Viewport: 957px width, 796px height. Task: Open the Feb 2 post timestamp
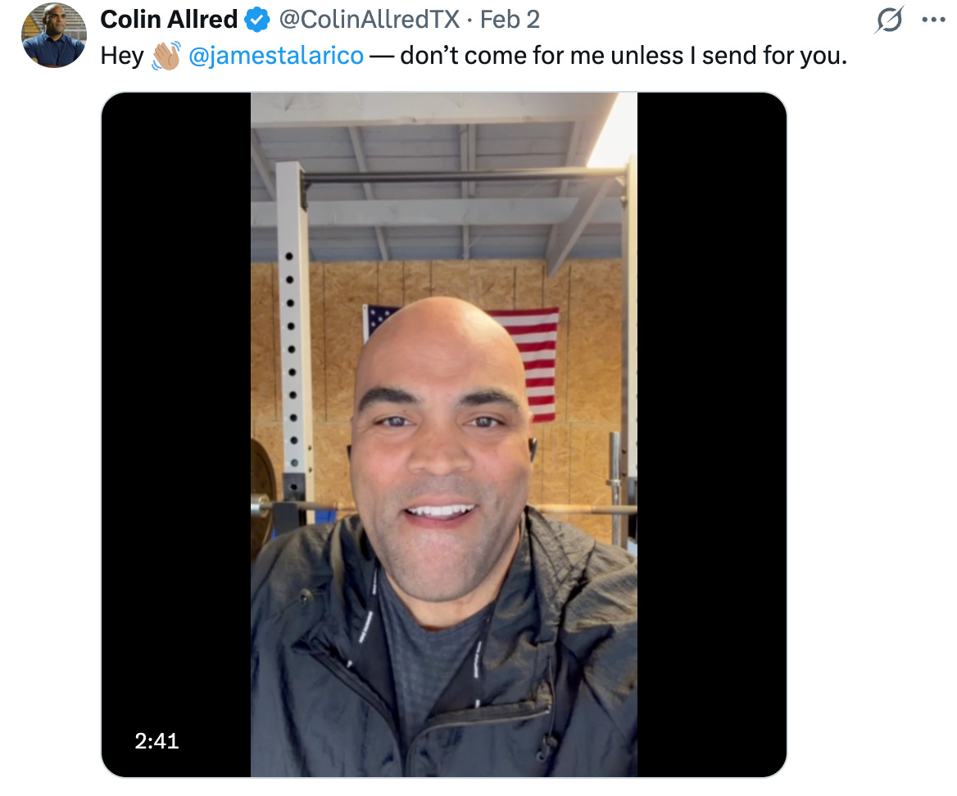coord(510,20)
